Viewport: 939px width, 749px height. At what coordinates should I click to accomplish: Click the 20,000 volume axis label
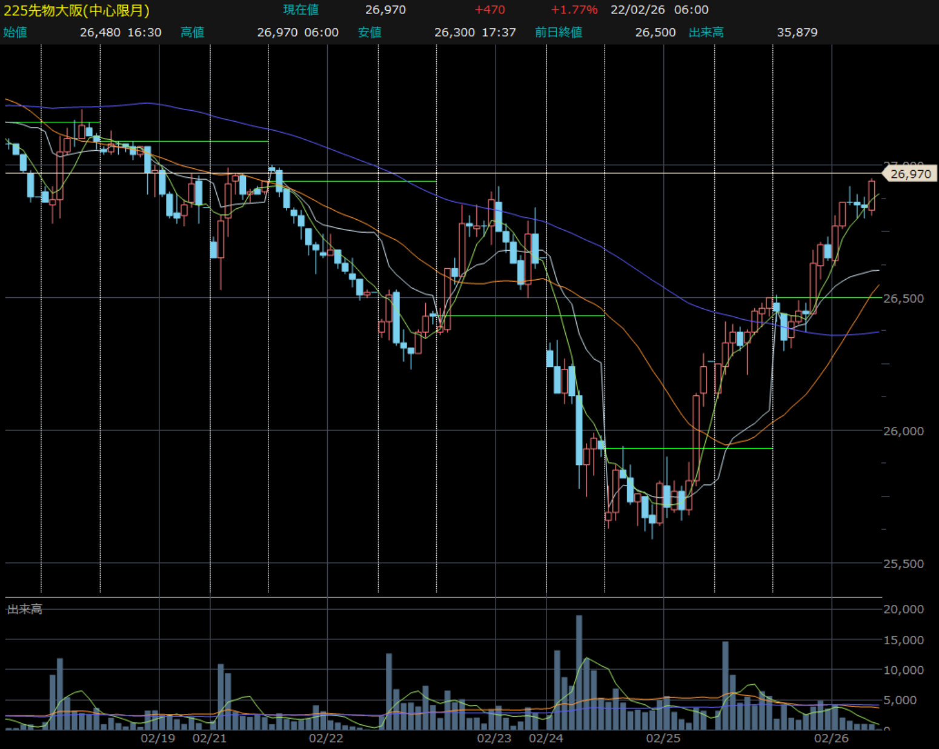click(903, 609)
